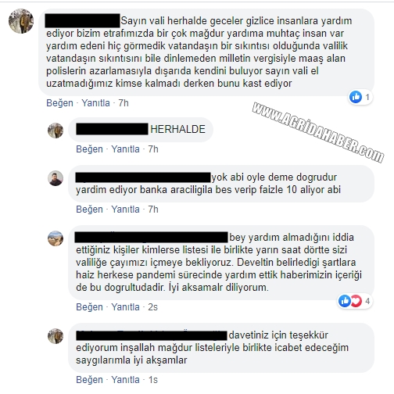Image resolution: width=394 pixels, height=394 pixels.
Task: Click Yanıtla under the 'banka araciligila' reply
Action: 125,210
